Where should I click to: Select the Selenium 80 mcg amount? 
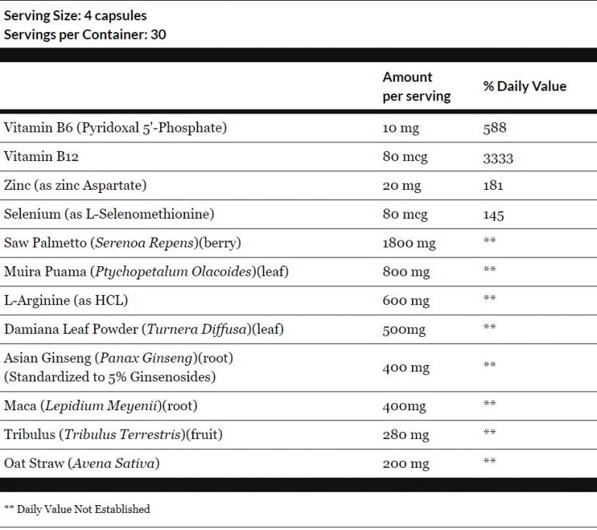405,215
